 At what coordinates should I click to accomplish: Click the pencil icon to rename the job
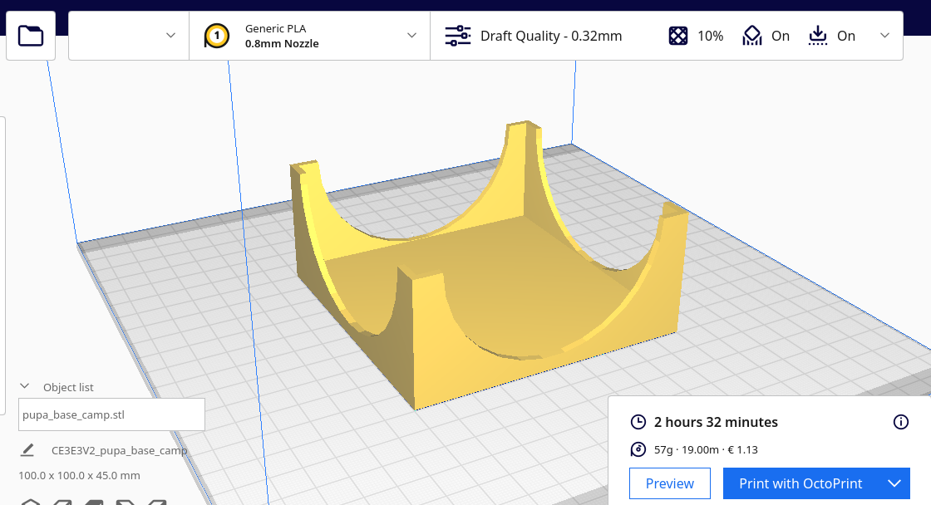coord(27,450)
